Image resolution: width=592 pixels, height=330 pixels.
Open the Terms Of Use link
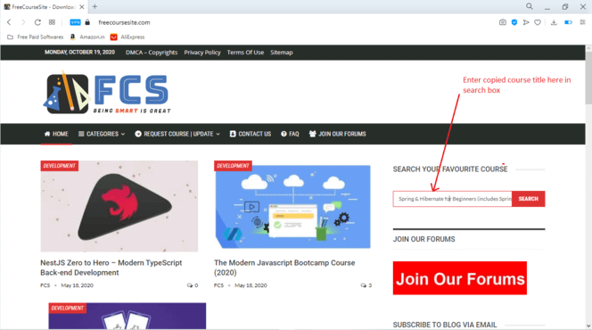245,53
